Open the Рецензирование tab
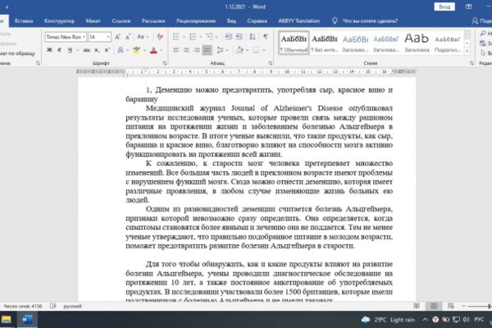492x328 pixels. pos(196,20)
